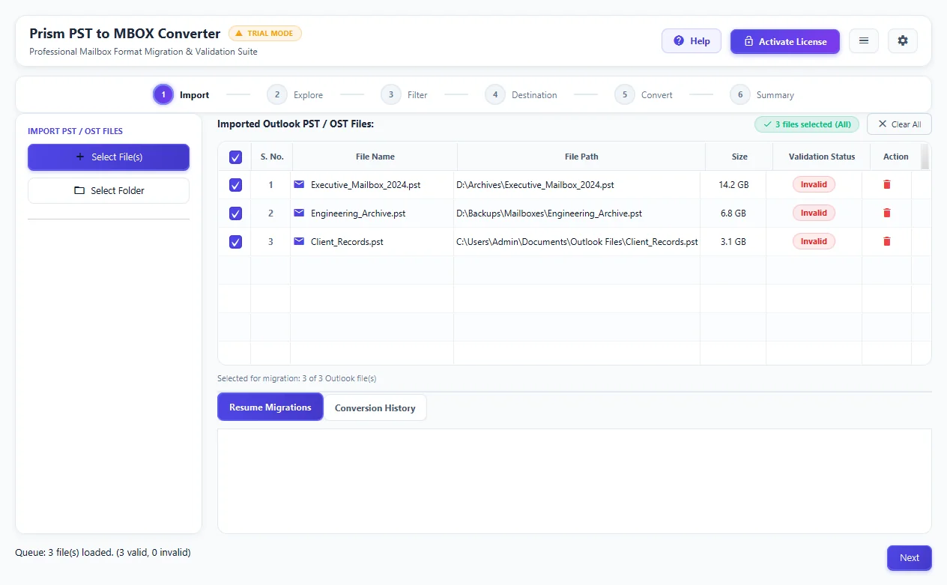Click mail icon beside Engineering_Archive.pst
This screenshot has width=947, height=585.
click(299, 213)
